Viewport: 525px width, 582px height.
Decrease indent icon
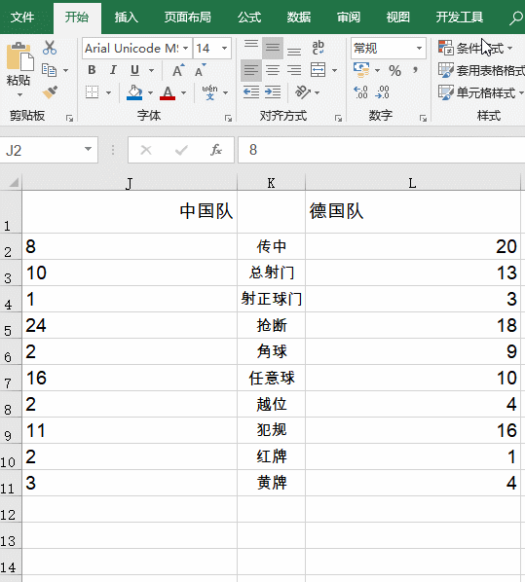click(251, 92)
